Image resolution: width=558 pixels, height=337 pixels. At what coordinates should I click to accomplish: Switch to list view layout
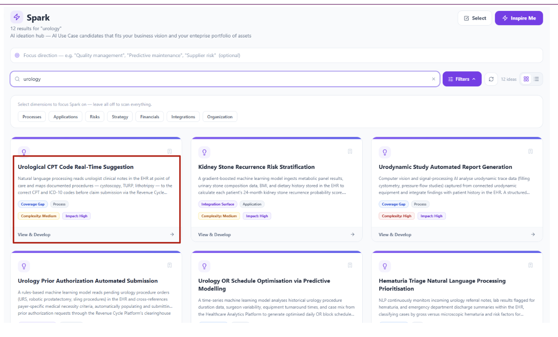point(536,79)
